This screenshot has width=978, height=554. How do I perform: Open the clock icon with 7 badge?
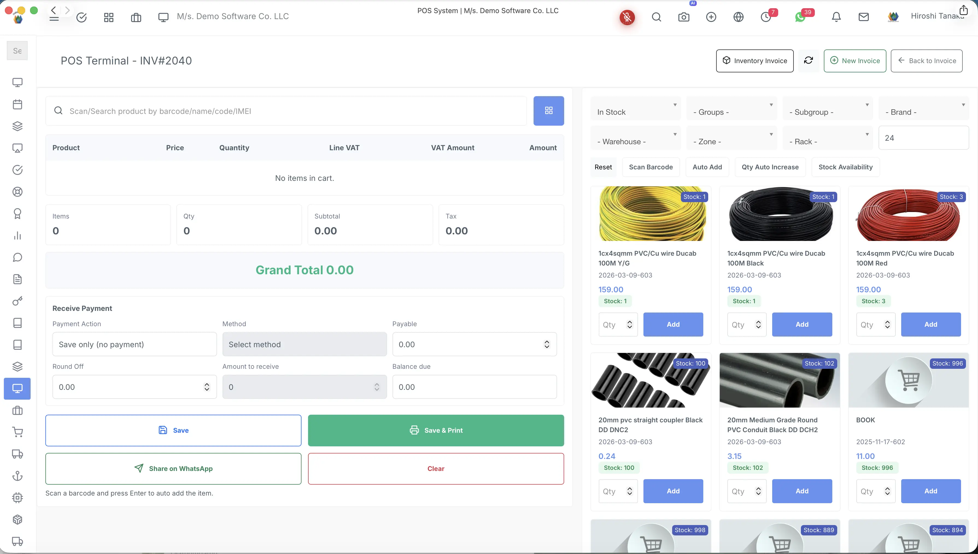tap(766, 17)
